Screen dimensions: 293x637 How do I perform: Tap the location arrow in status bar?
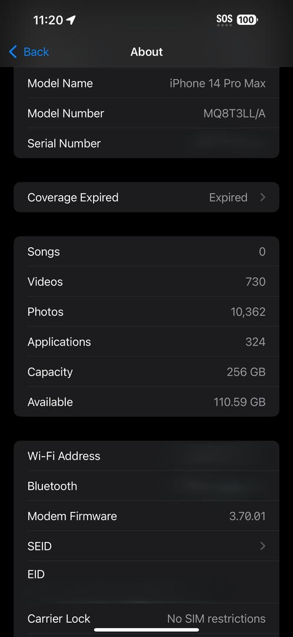pyautogui.click(x=71, y=20)
